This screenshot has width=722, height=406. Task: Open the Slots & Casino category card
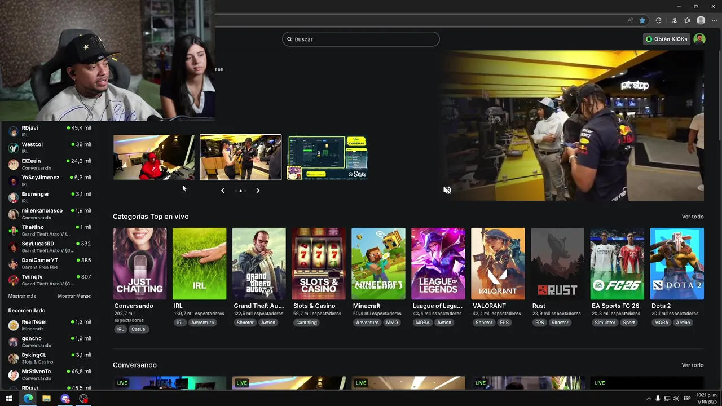[319, 263]
